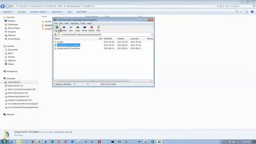Select Homegroup in Explorer sidebar
Image resolution: width=256 pixels, height=144 pixels.
[x=12, y=71]
